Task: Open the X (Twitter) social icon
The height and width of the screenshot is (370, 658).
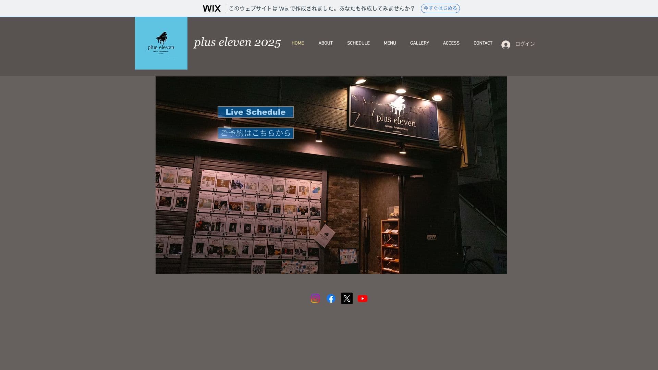Action: click(346, 298)
